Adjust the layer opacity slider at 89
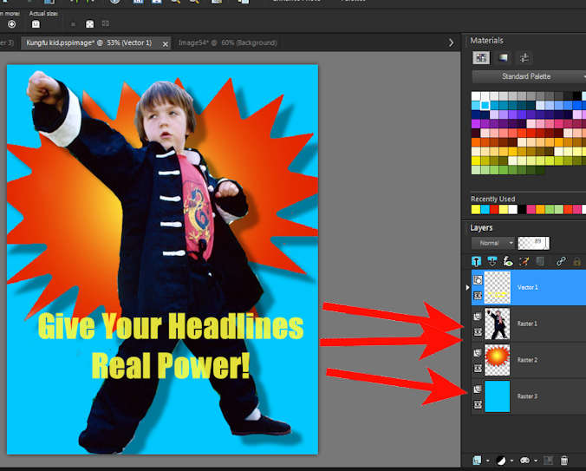The height and width of the screenshot is (471, 586). tap(534, 243)
